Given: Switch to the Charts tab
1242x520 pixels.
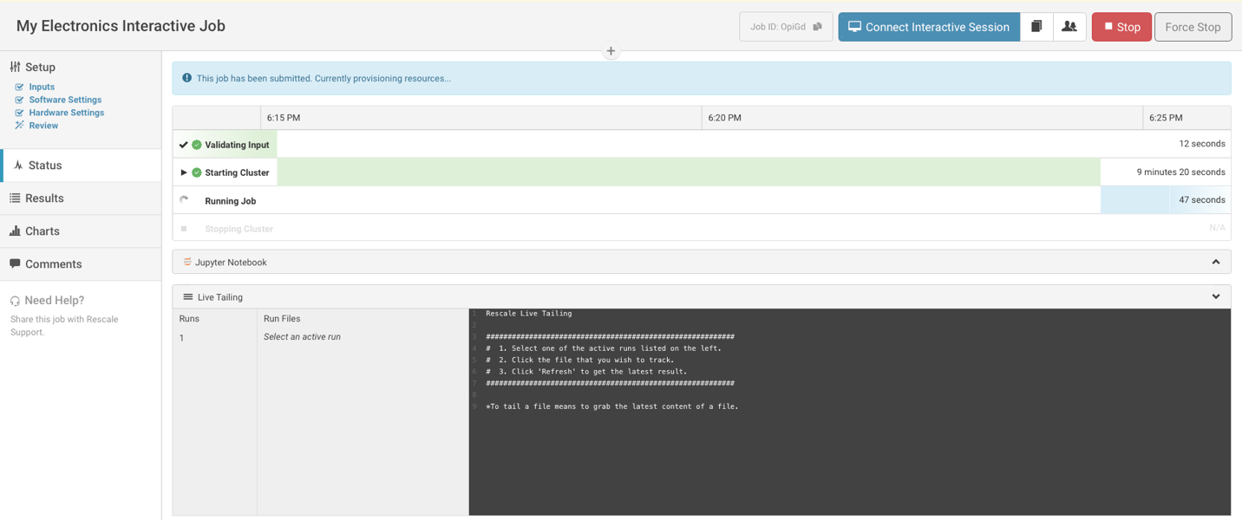Looking at the screenshot, I should pos(42,231).
